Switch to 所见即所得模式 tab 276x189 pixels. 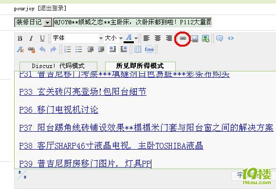coord(140,66)
